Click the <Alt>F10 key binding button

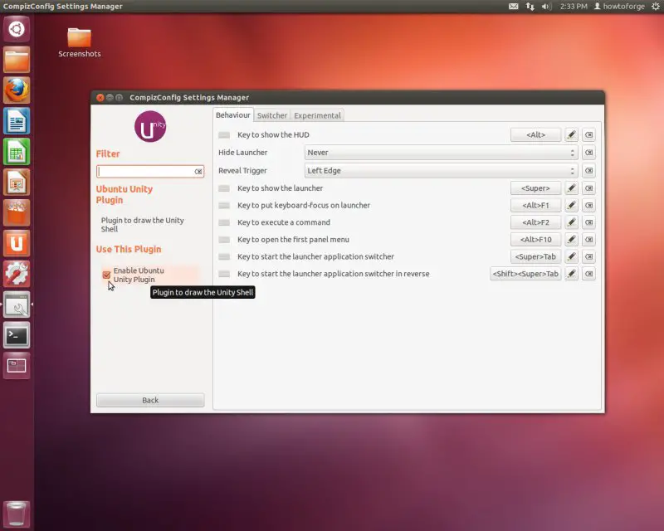point(535,240)
